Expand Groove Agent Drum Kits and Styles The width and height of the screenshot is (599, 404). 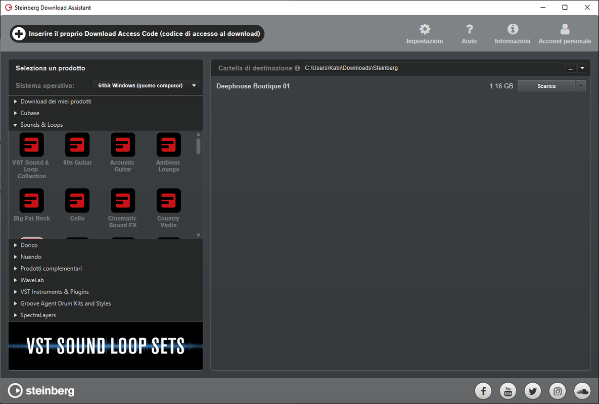(15, 304)
